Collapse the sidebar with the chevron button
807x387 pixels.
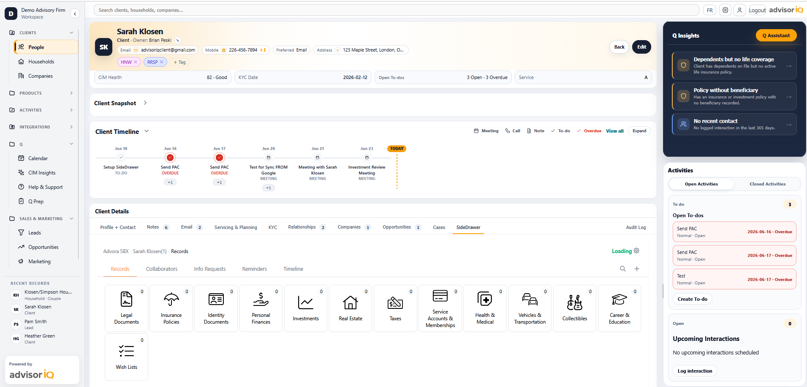pos(75,14)
